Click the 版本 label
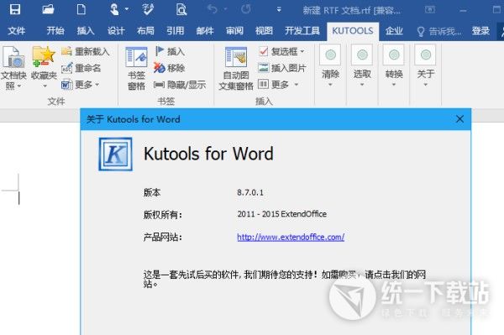 pyautogui.click(x=152, y=193)
